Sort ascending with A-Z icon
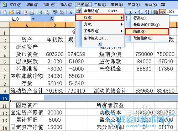Image resolution: width=178 pixels, height=131 pixels. [141, 12]
